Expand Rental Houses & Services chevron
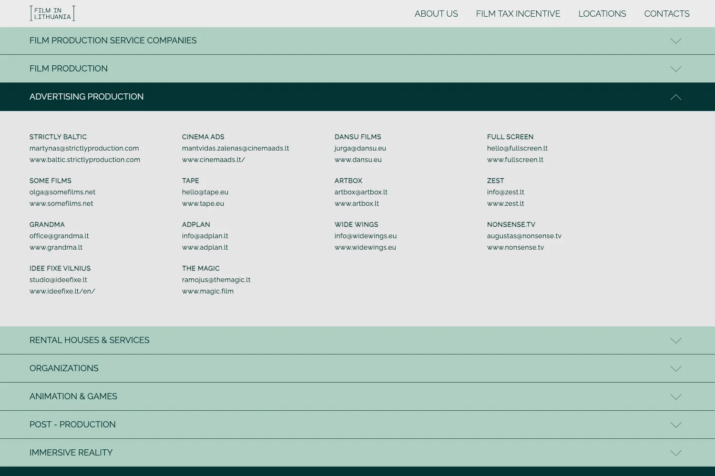 pyautogui.click(x=675, y=341)
